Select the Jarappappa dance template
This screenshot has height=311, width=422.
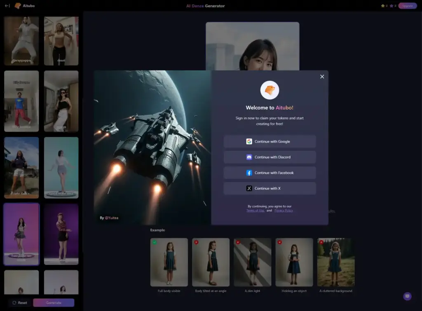[21, 41]
